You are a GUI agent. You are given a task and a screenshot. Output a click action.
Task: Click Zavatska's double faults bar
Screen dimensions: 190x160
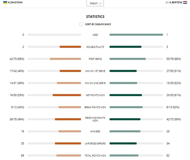70,47
